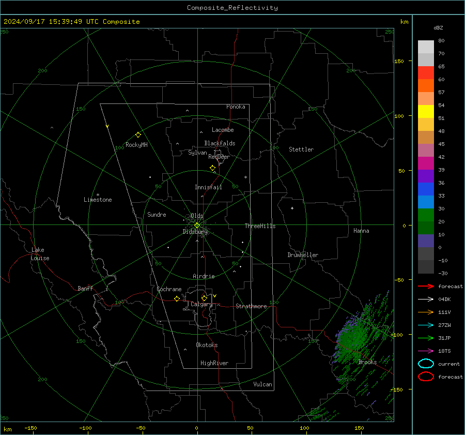Click the asterisk marker above Limestone
The height and width of the screenshot is (435, 465).
pos(98,195)
